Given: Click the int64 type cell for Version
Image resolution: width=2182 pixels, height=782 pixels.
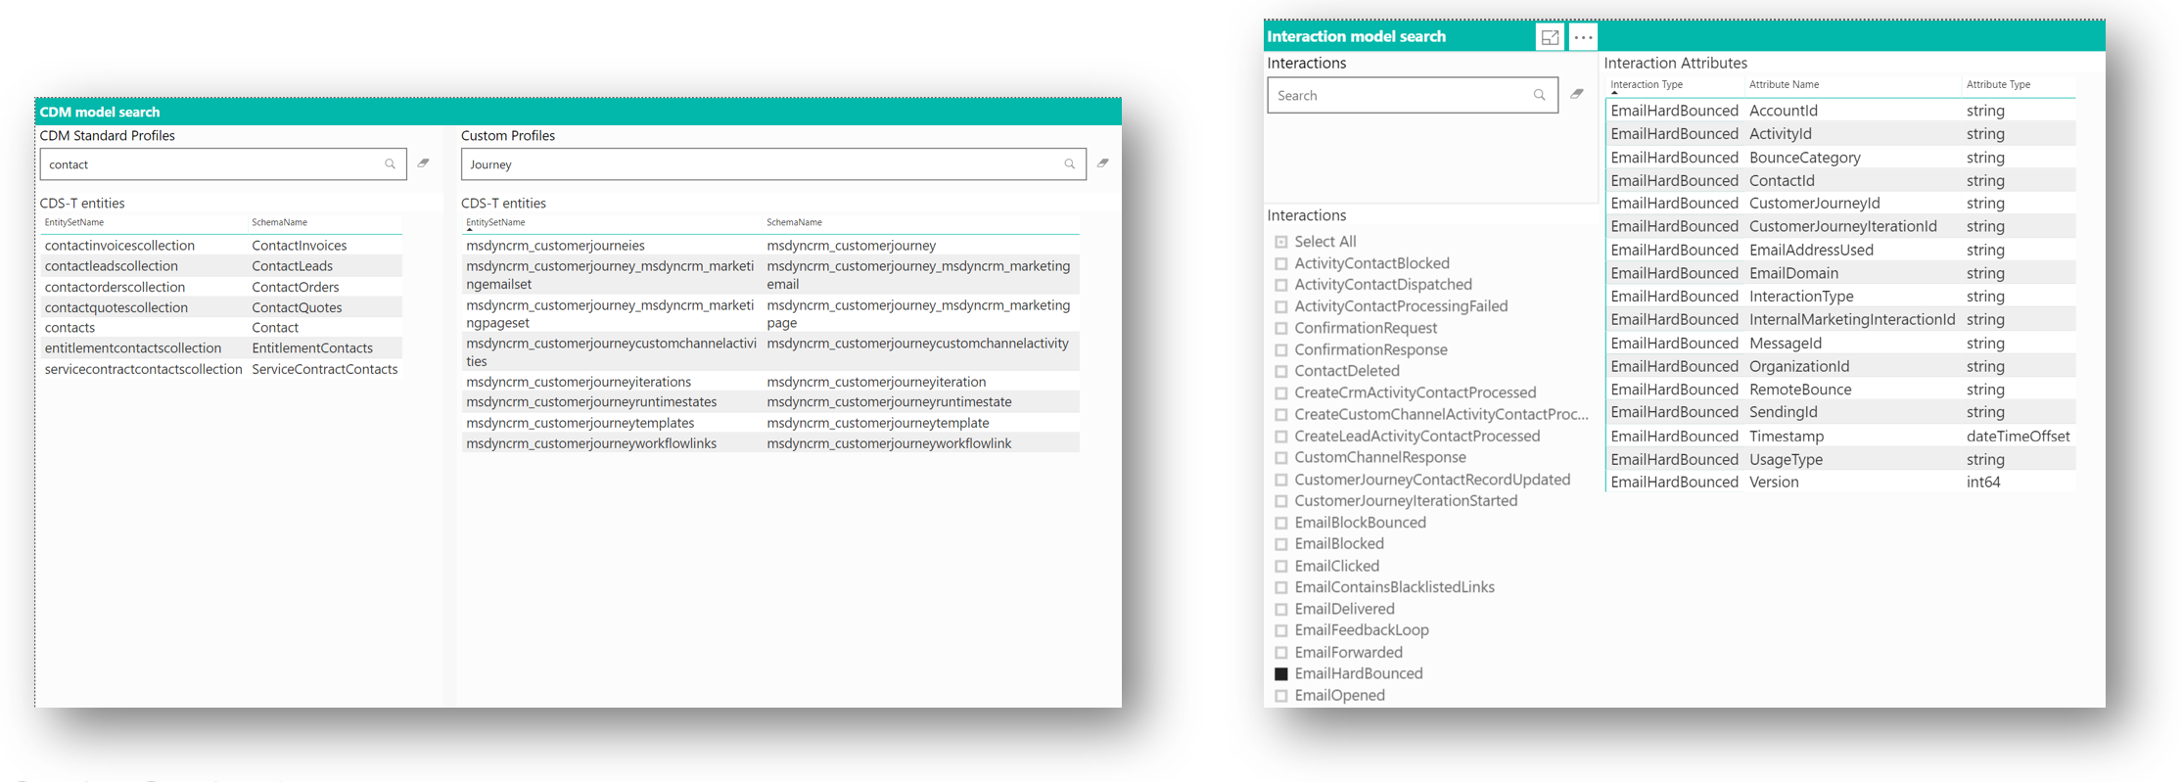Looking at the screenshot, I should [x=1983, y=483].
